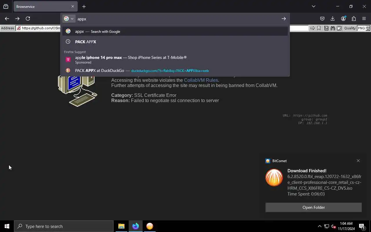Click 'Download Finished!' notification title
This screenshot has width=371, height=232.
[x=307, y=171]
